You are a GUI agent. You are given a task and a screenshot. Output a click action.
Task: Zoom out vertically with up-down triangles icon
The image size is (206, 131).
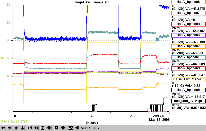pyautogui.click(x=49, y=128)
